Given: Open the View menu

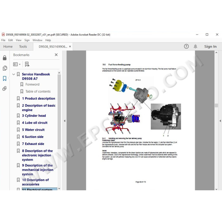Looking at the screenshot, I should tap(18, 40).
